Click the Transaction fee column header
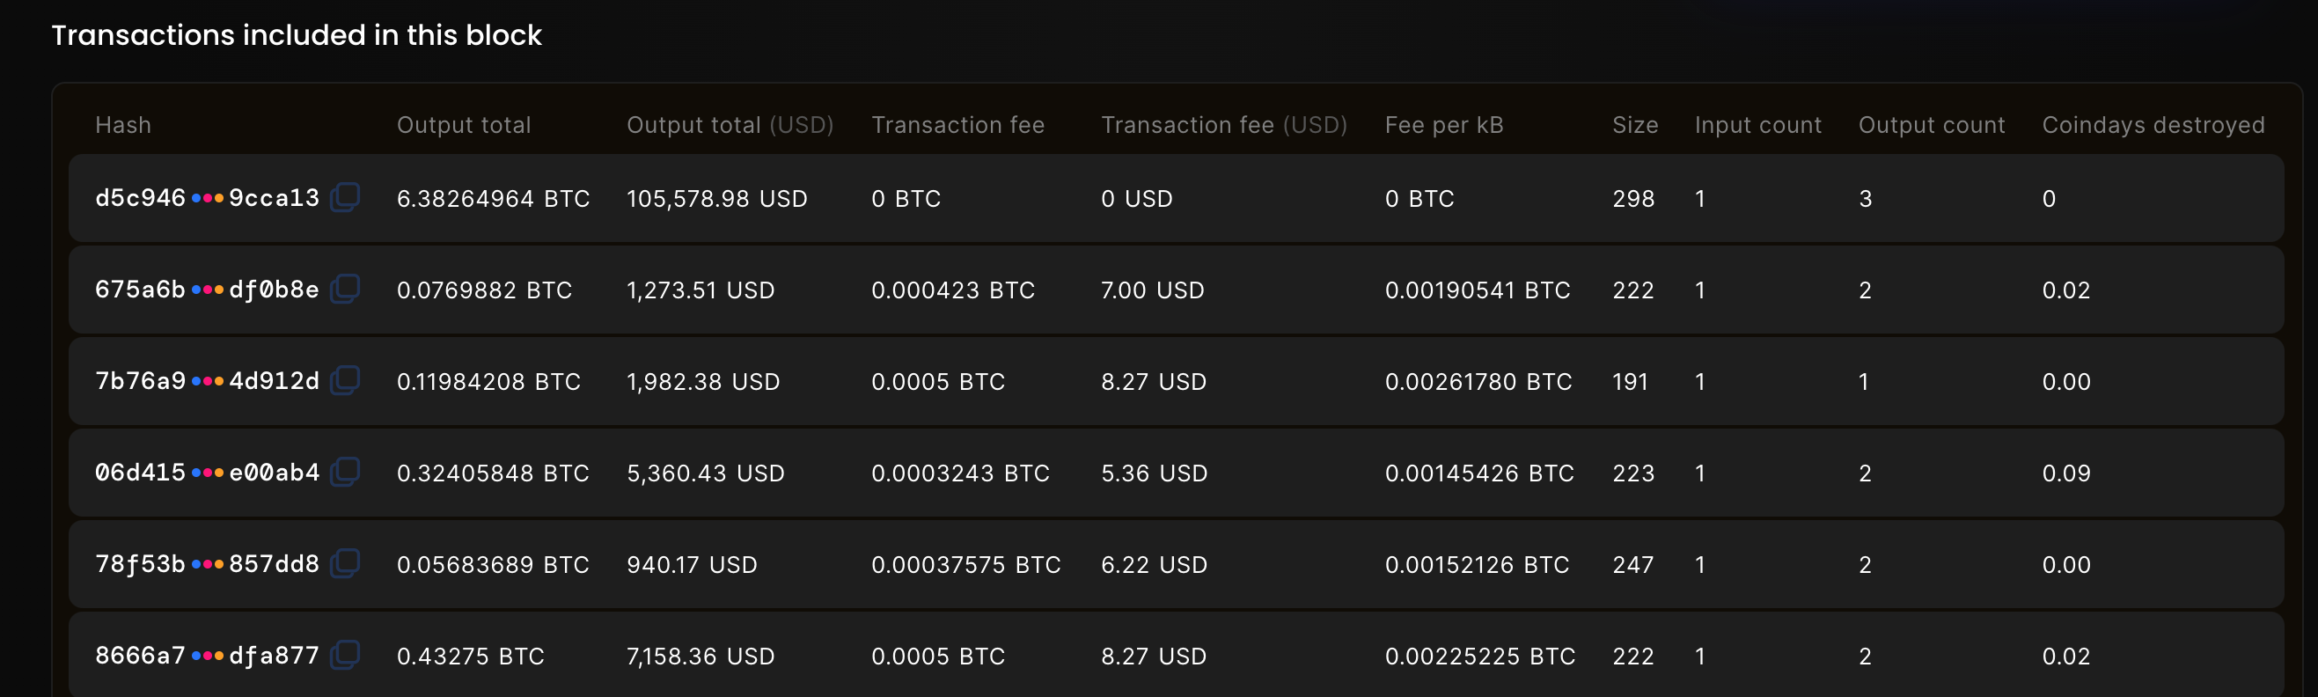This screenshot has height=697, width=2318. 957,125
